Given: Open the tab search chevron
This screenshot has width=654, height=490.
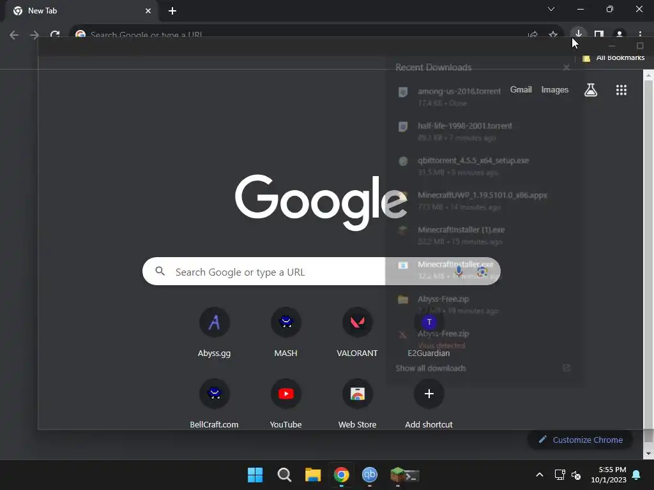Looking at the screenshot, I should point(551,9).
